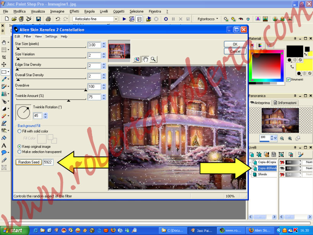This screenshot has width=313, height=235.
Task: Select the Flood Fill bucket tool
Action: click(4, 138)
